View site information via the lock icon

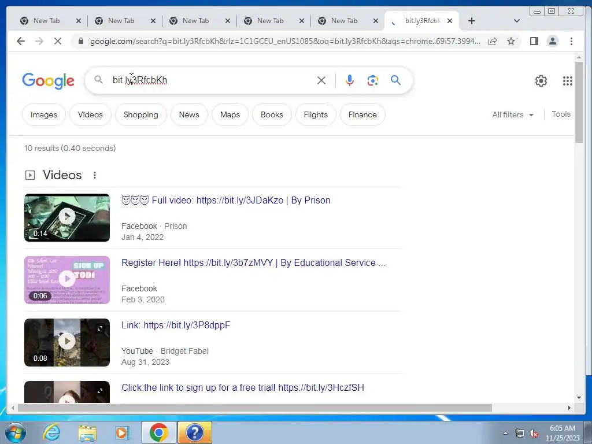(80, 41)
